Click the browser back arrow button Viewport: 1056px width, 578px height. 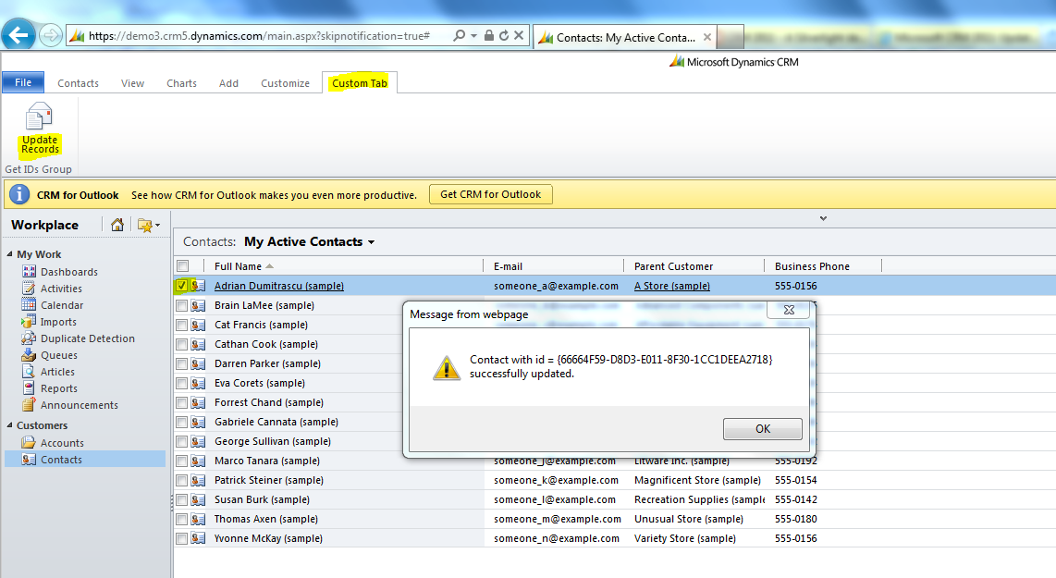click(x=18, y=35)
